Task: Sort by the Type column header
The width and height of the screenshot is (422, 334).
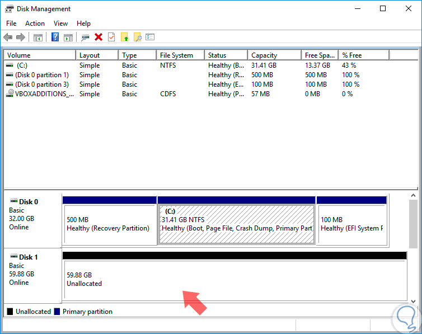Action: coord(138,55)
